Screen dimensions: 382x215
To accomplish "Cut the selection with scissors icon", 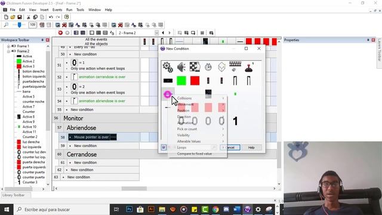I will click(29, 17).
